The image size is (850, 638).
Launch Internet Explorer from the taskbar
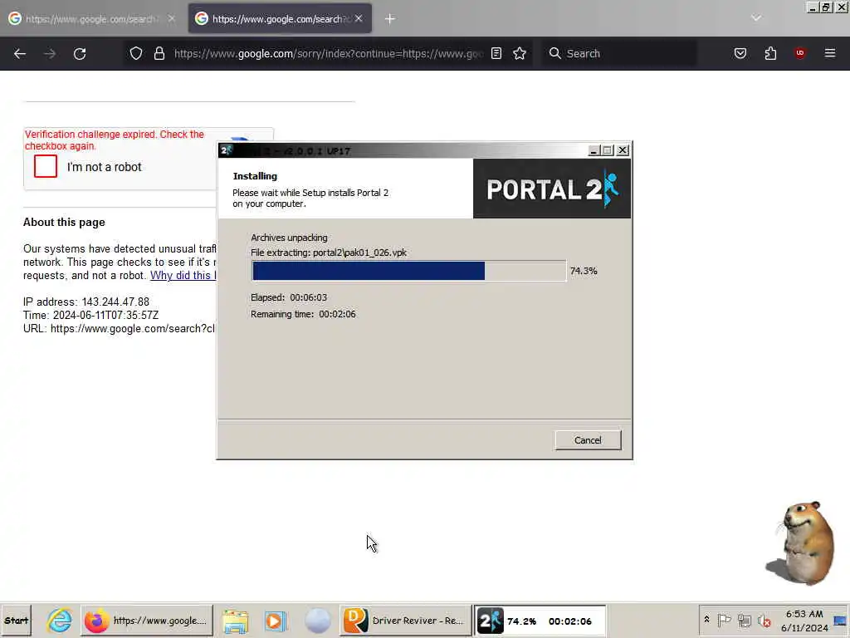tap(60, 621)
